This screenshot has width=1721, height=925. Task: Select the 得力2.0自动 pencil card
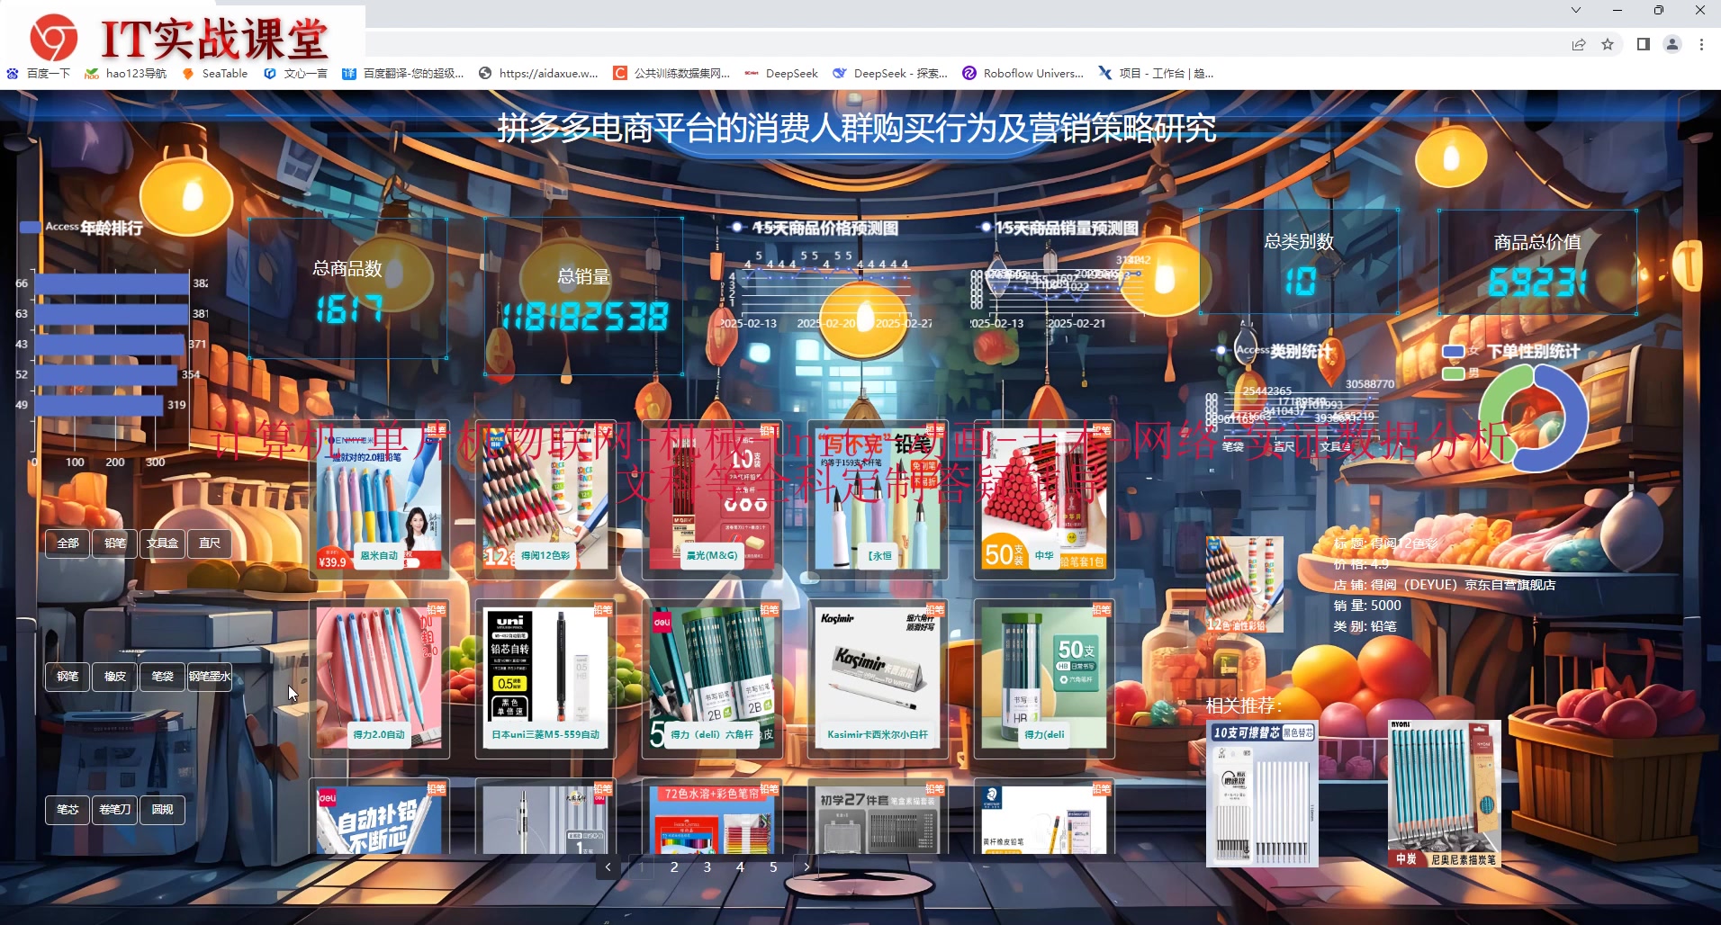pyautogui.click(x=379, y=678)
